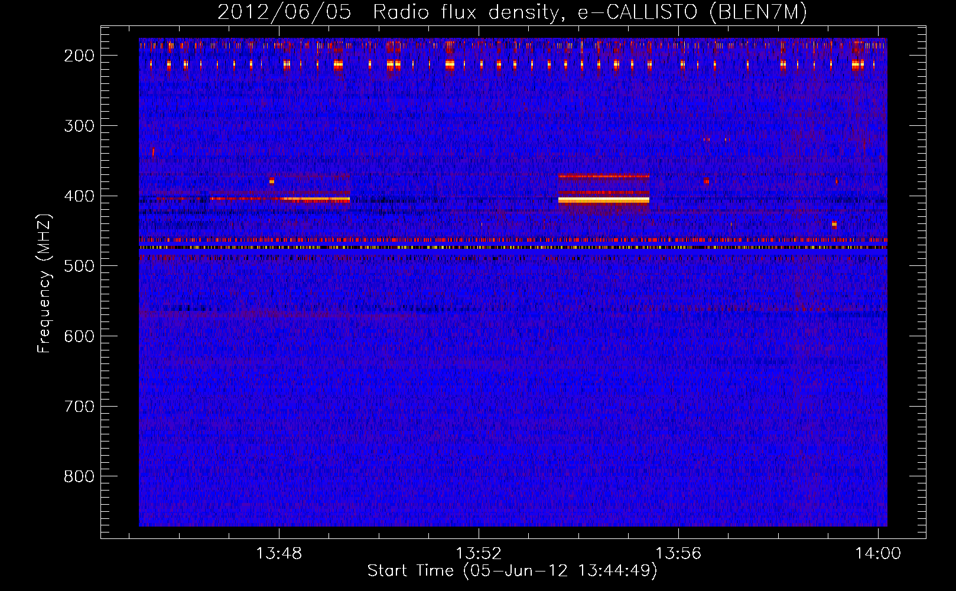Click the 13:48 time tick label
The image size is (956, 591).
[279, 554]
